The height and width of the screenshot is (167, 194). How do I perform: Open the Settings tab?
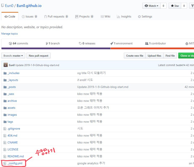pyautogui.click(x=145, y=16)
